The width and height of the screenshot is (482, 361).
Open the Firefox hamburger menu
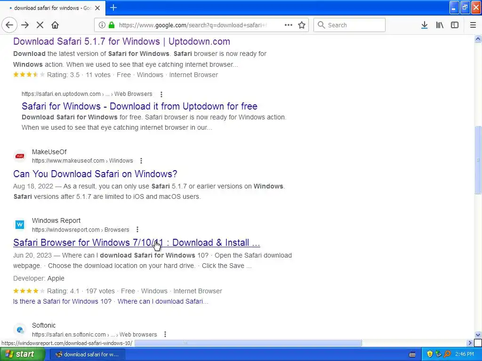(473, 25)
